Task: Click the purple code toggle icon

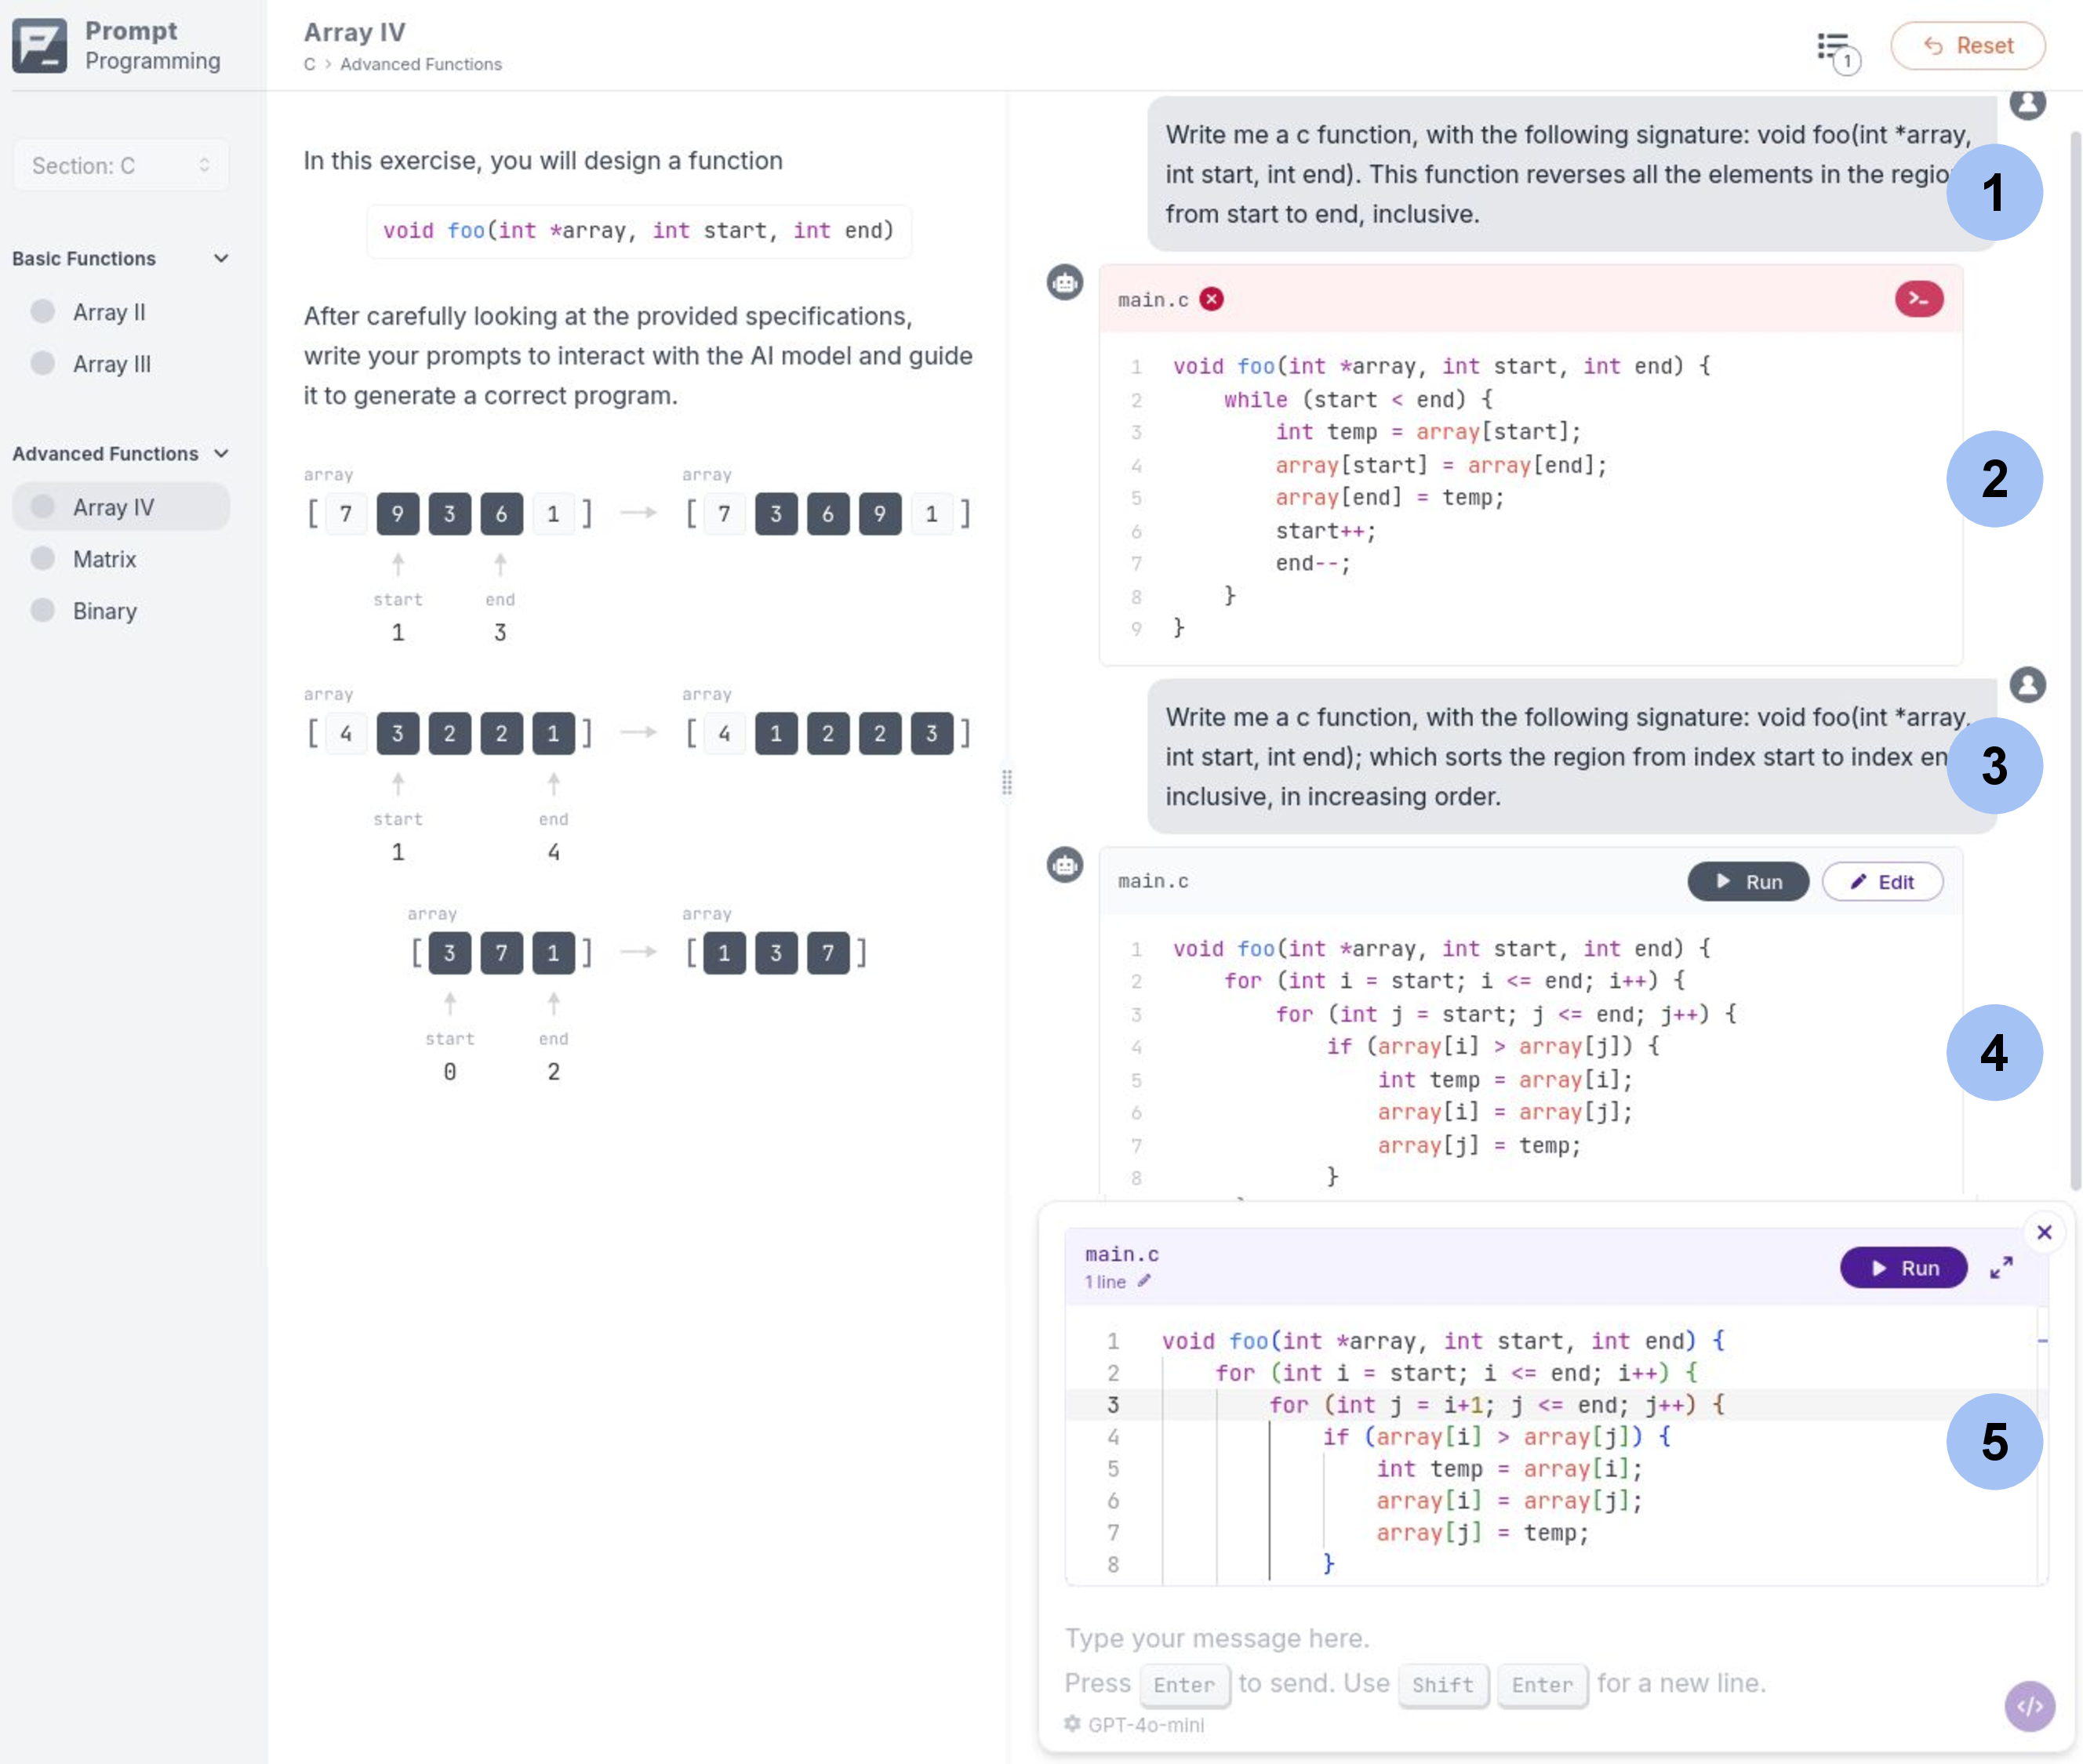Action: pyautogui.click(x=2030, y=1706)
